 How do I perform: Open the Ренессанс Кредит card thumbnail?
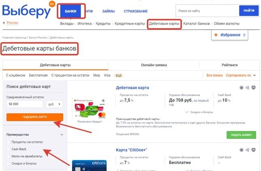coord(89,108)
